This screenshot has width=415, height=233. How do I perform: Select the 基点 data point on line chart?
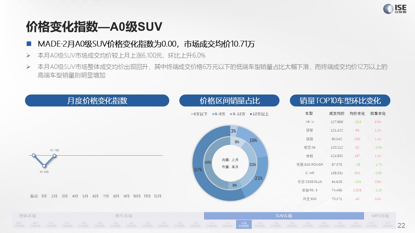pyautogui.click(x=34, y=155)
